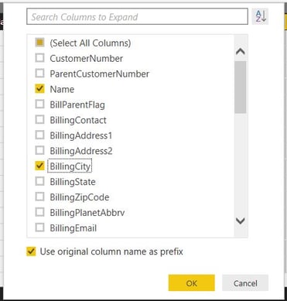
Task: Check the BillParentFlag checkbox
Action: click(39, 104)
